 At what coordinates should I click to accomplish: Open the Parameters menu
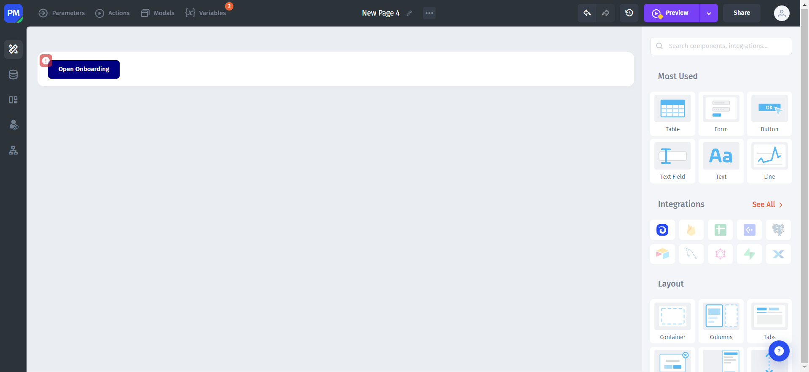pos(62,13)
